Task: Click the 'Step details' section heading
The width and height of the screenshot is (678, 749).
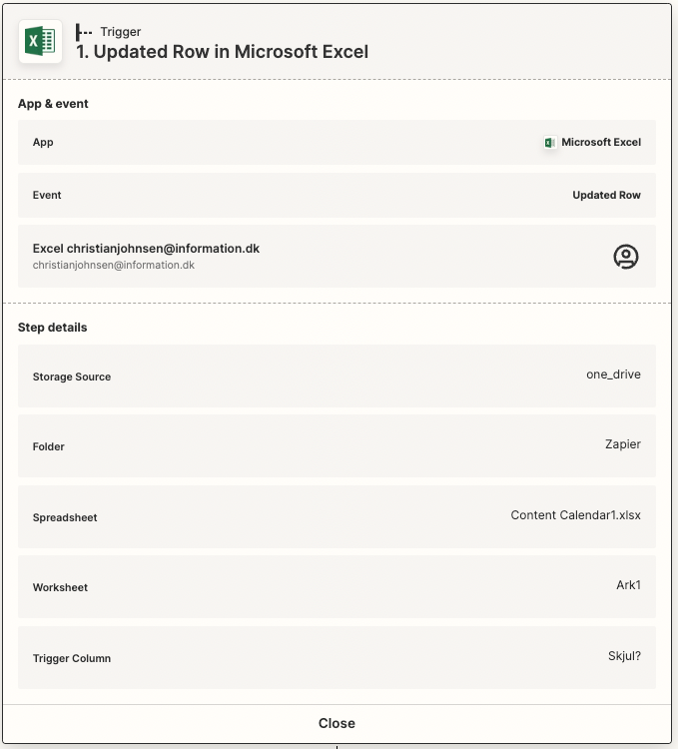Action: point(53,328)
